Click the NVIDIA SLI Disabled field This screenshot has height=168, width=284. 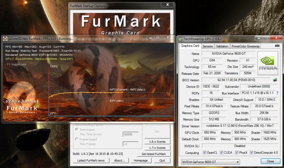240,146
